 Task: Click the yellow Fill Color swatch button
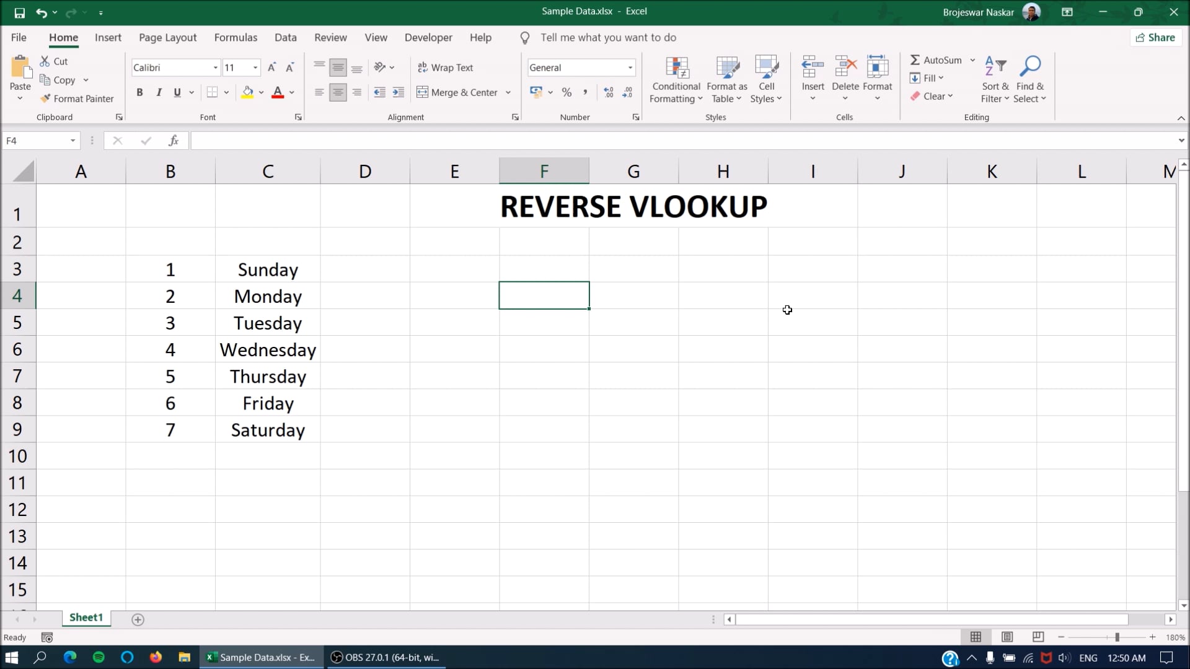click(247, 92)
